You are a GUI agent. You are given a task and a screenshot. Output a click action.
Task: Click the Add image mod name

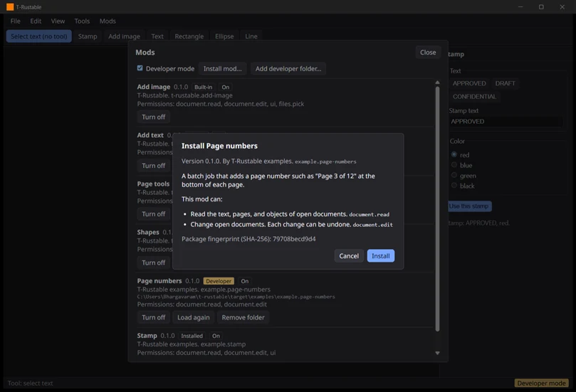(x=154, y=87)
